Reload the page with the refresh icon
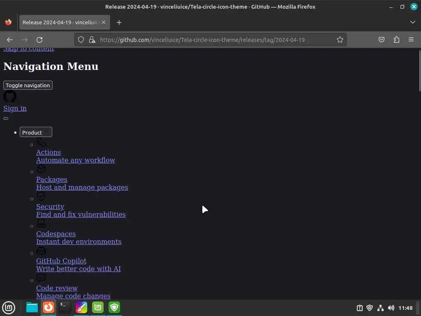The image size is (421, 316). [x=39, y=40]
